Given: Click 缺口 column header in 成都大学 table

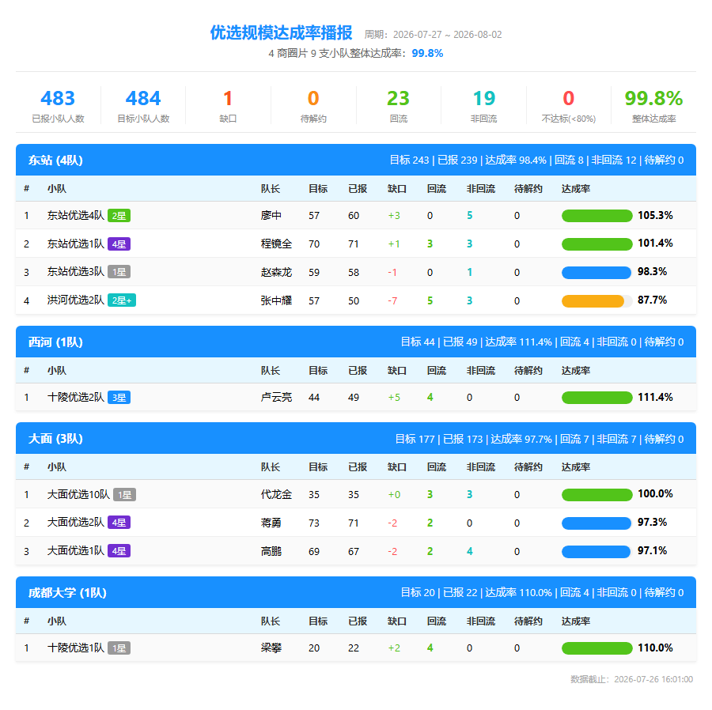Looking at the screenshot, I should click(x=397, y=621).
